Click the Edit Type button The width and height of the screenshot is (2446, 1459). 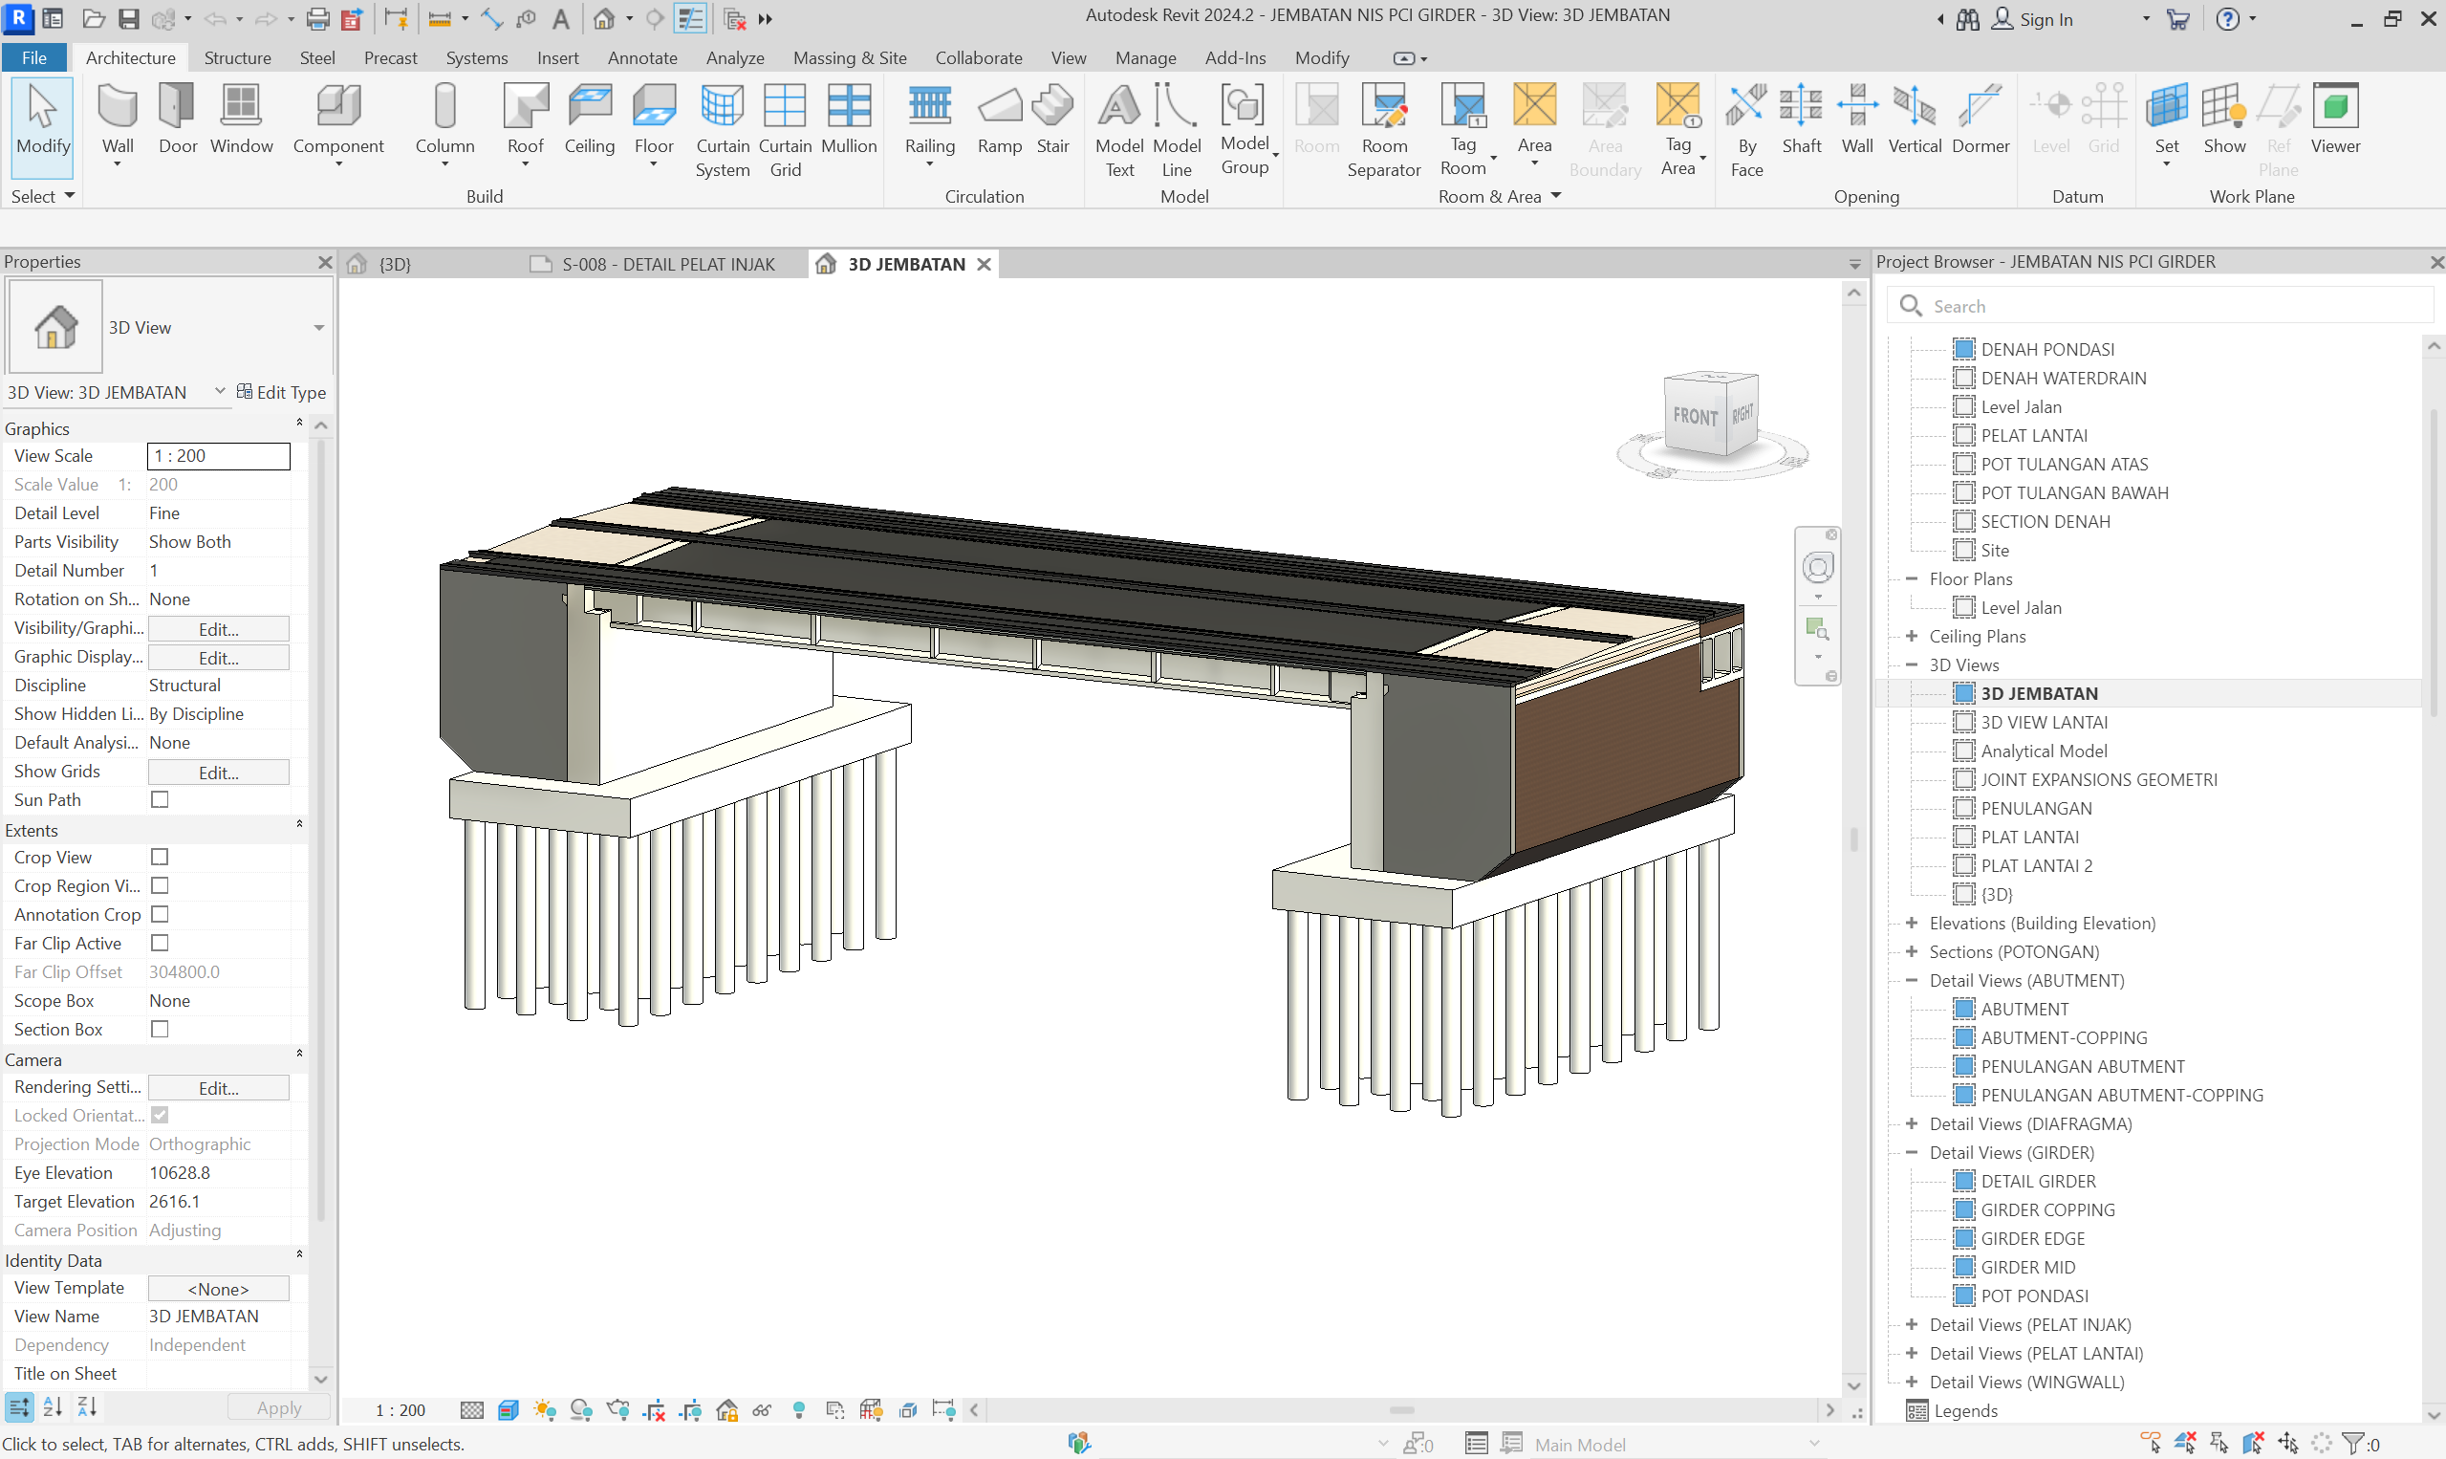click(x=281, y=392)
